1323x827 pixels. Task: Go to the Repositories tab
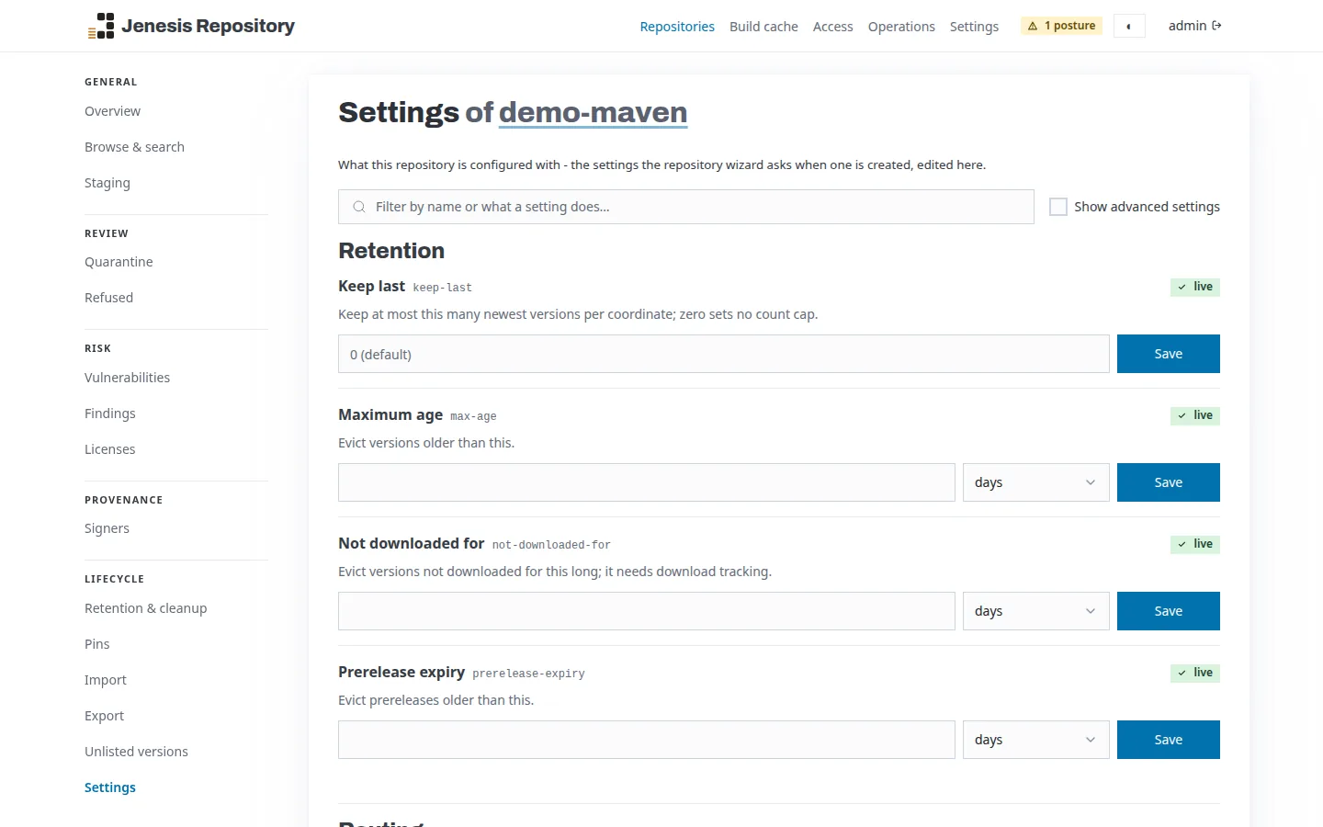(677, 27)
